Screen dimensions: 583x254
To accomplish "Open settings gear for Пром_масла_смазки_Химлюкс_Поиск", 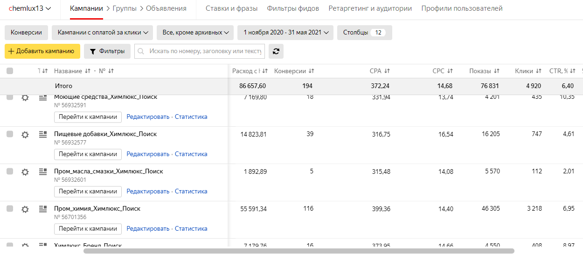I will [x=25, y=172].
